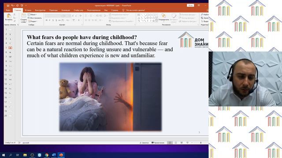This screenshot has width=282, height=158.
Task: Toggle Underline formatting in font group
Action: tap(53, 20)
